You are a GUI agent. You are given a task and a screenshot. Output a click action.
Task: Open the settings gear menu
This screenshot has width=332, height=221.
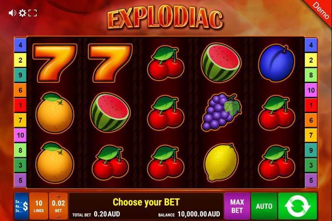pos(22,13)
